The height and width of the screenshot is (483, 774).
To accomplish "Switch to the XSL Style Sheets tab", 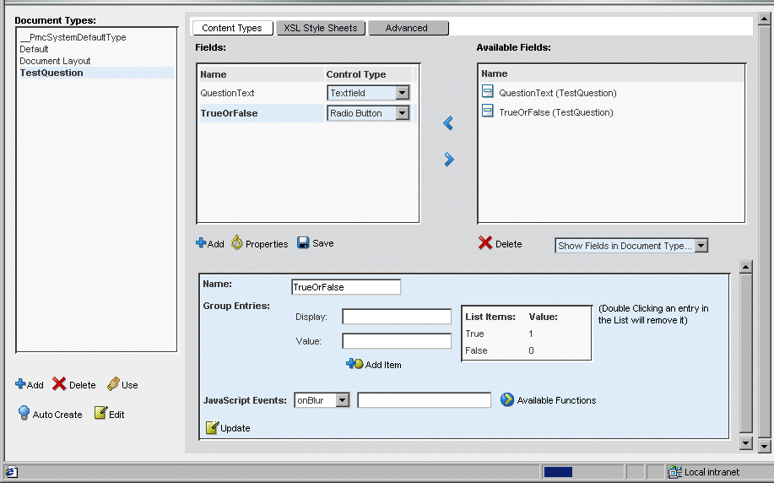I will click(320, 28).
